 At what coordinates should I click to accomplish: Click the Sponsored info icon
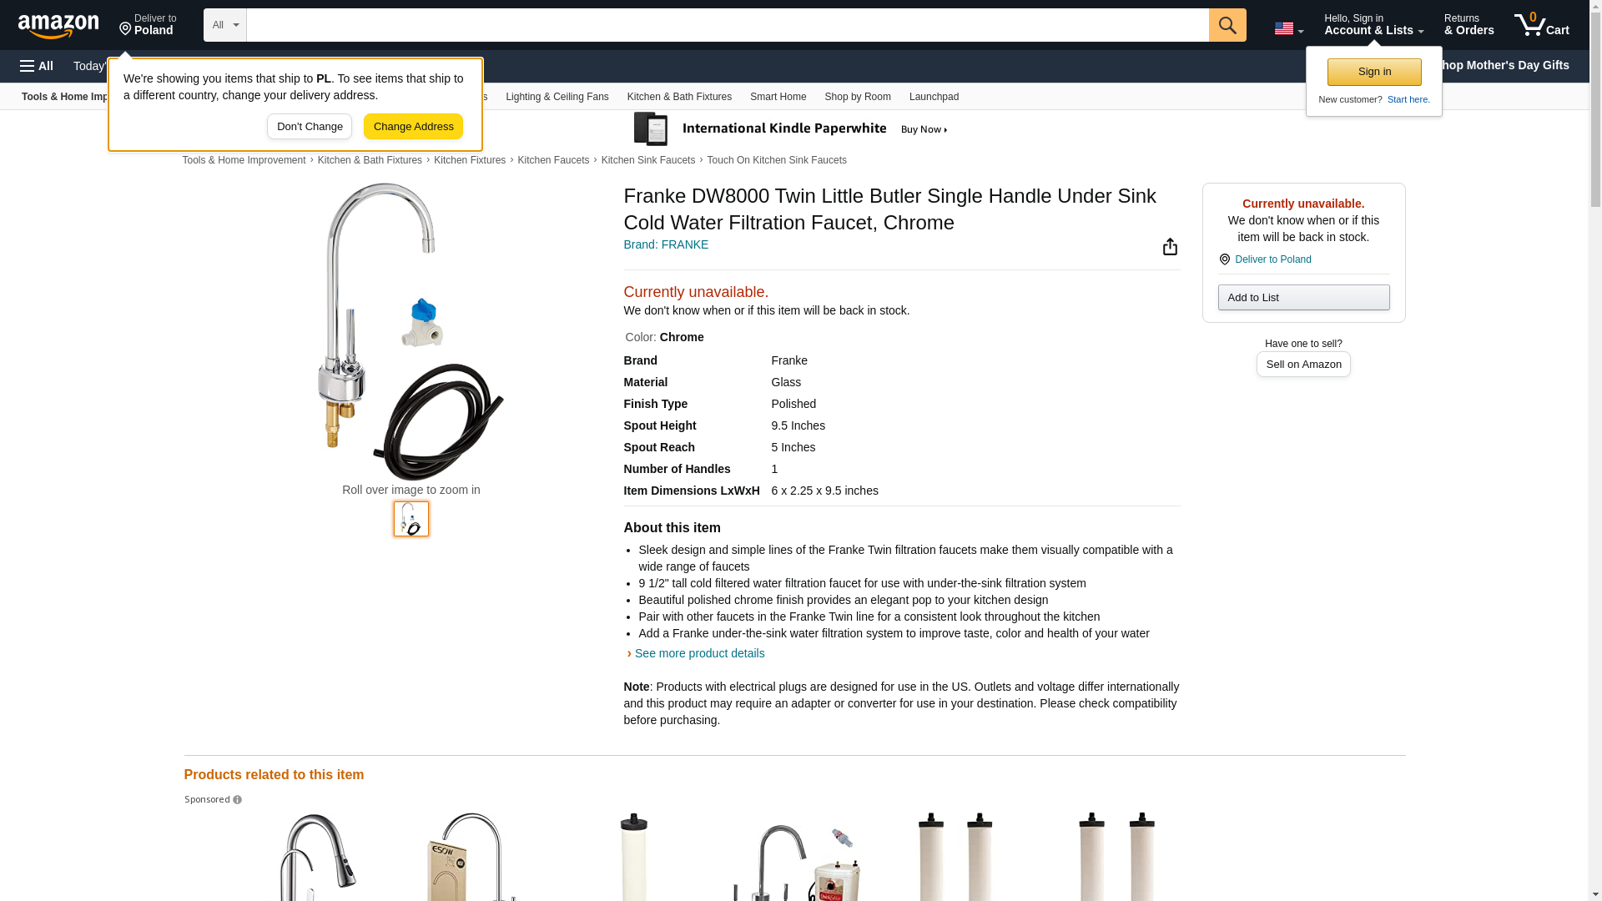(237, 800)
